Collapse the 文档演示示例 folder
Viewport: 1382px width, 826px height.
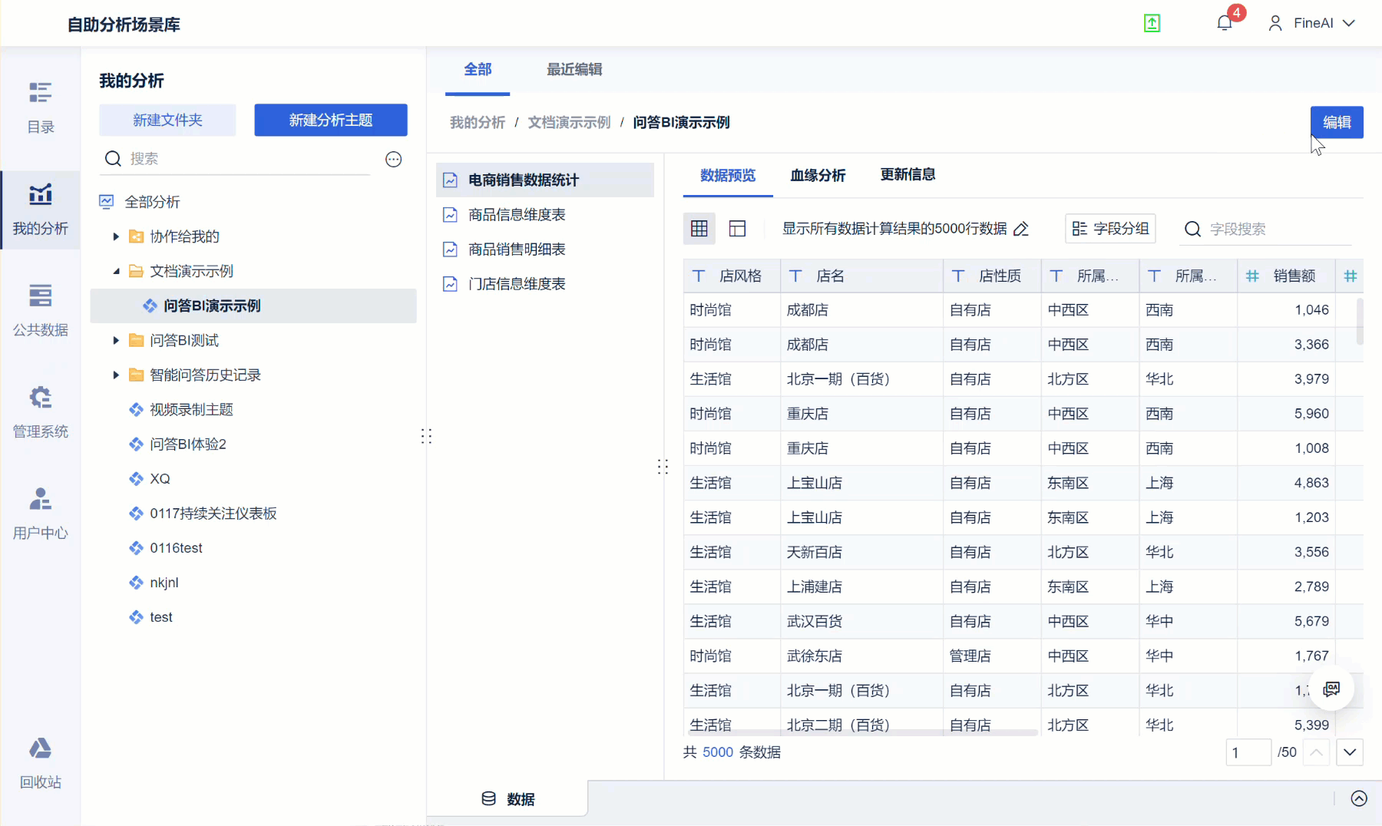coord(116,271)
